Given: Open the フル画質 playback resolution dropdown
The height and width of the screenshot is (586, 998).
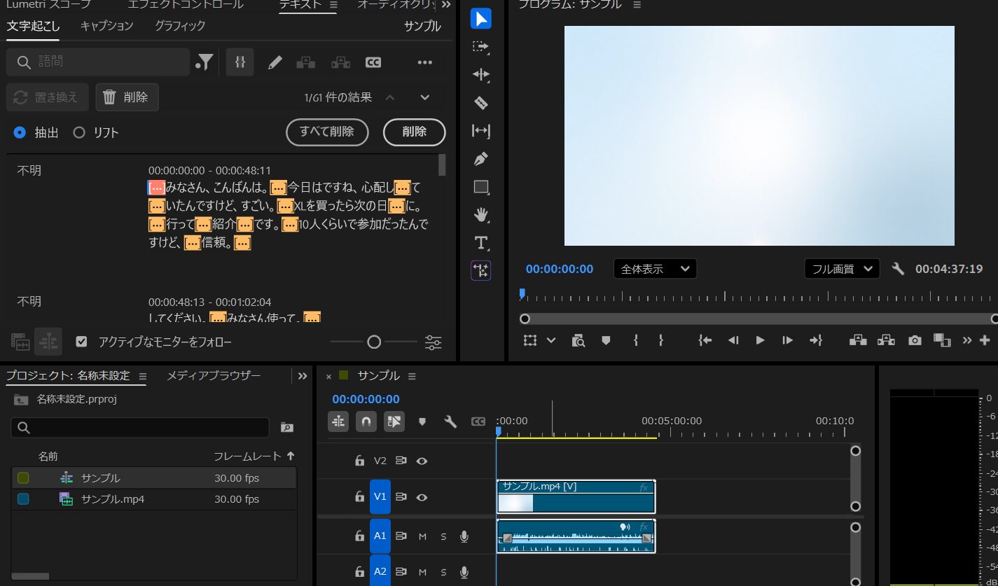Looking at the screenshot, I should pos(841,269).
